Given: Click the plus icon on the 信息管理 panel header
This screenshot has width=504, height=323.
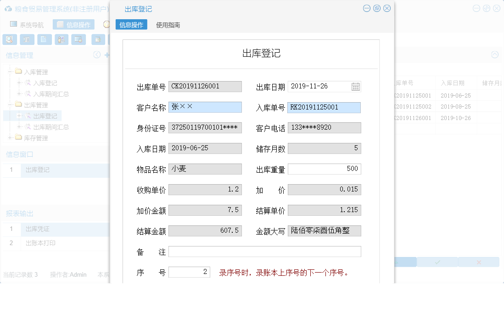Looking at the screenshot, I should click(106, 55).
